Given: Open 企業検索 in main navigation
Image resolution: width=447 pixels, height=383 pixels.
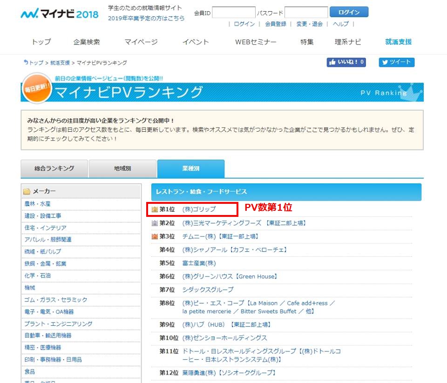Looking at the screenshot, I should click(87, 42).
